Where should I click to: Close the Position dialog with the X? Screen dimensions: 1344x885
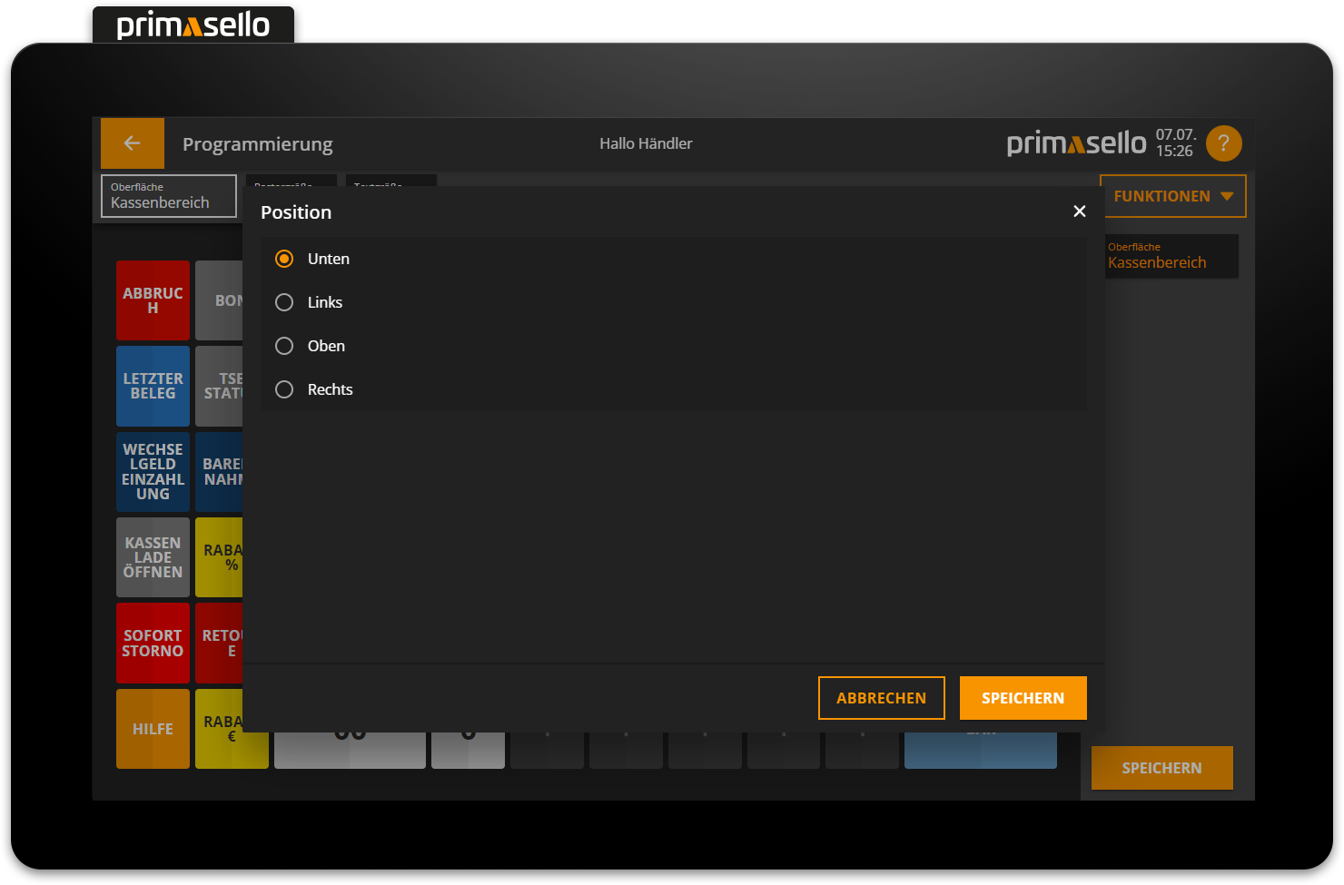click(x=1079, y=211)
